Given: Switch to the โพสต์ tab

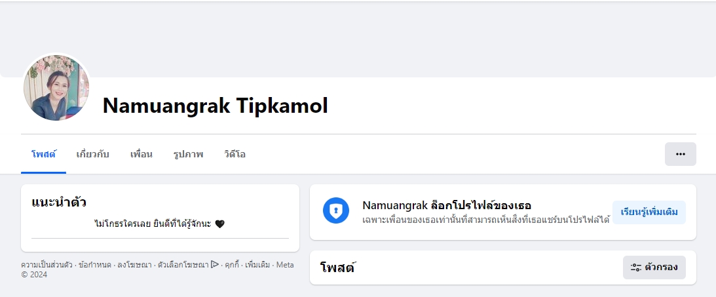Looking at the screenshot, I should tap(43, 155).
